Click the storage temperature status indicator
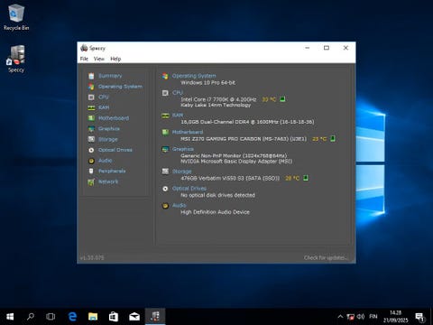Viewport: 433px width, 325px height. tap(306, 178)
